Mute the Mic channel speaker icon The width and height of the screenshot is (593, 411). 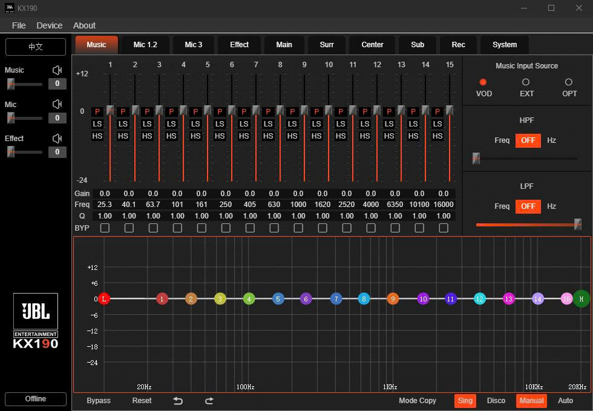57,104
